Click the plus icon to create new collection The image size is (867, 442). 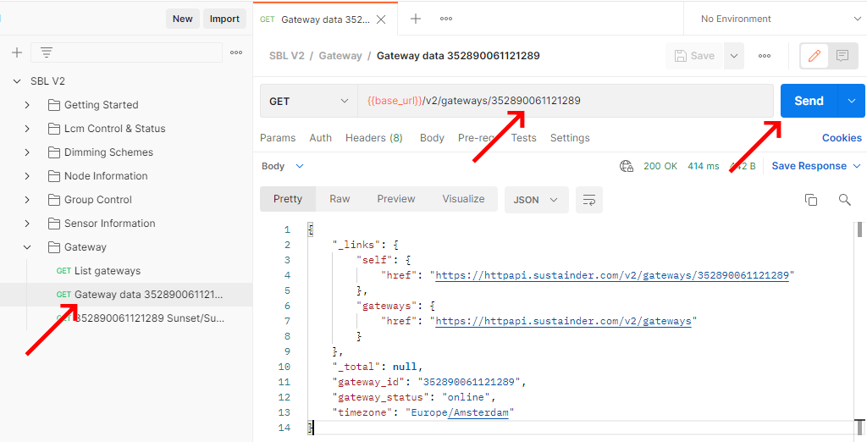pyautogui.click(x=17, y=52)
